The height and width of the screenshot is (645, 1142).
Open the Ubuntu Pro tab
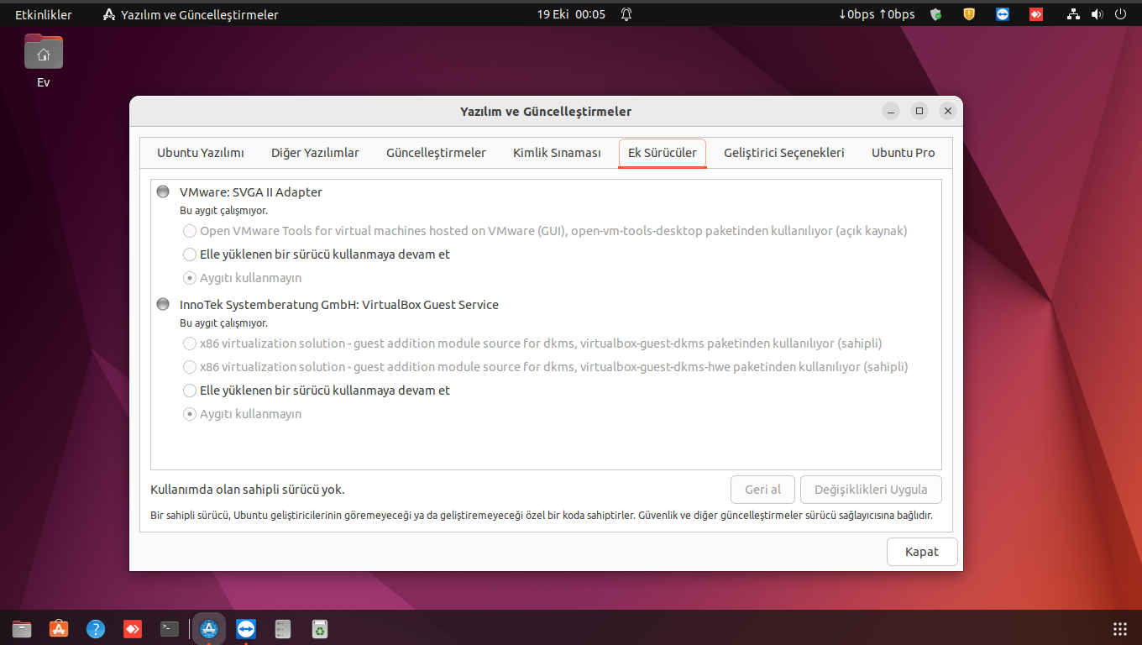coord(903,153)
